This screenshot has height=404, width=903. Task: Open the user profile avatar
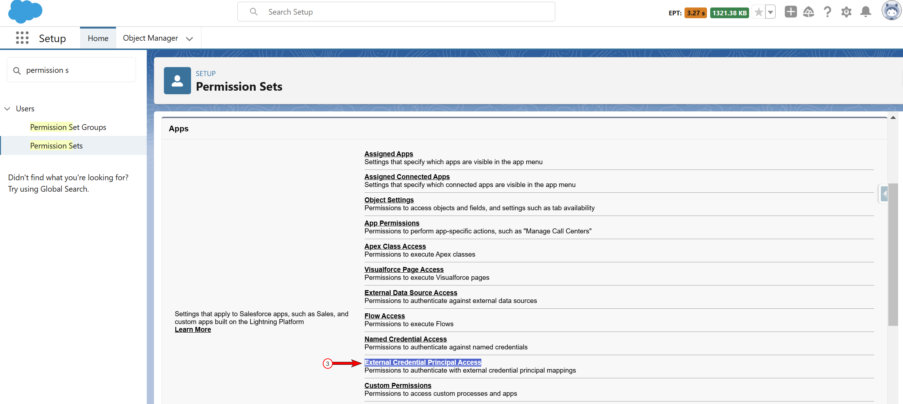point(891,11)
